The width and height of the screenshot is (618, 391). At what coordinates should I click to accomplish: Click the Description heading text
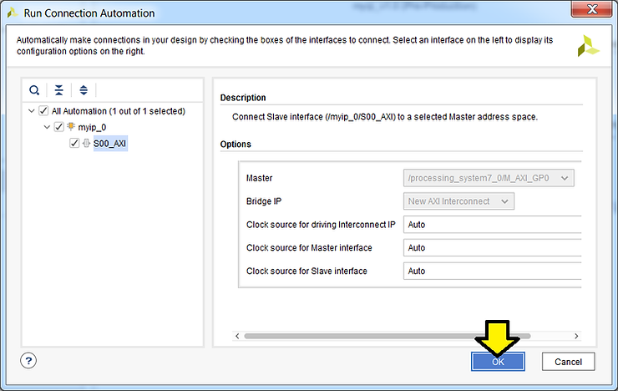[243, 98]
